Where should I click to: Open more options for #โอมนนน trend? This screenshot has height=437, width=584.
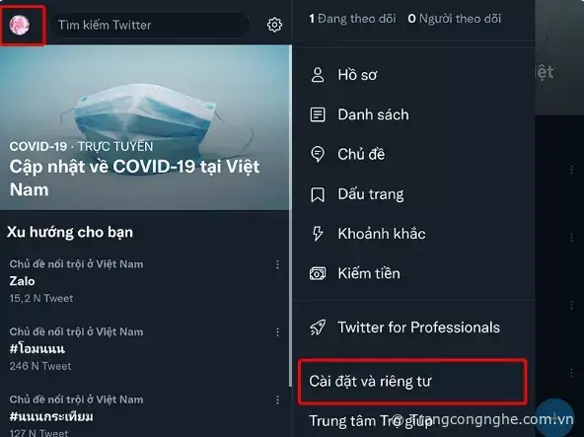pyautogui.click(x=277, y=332)
